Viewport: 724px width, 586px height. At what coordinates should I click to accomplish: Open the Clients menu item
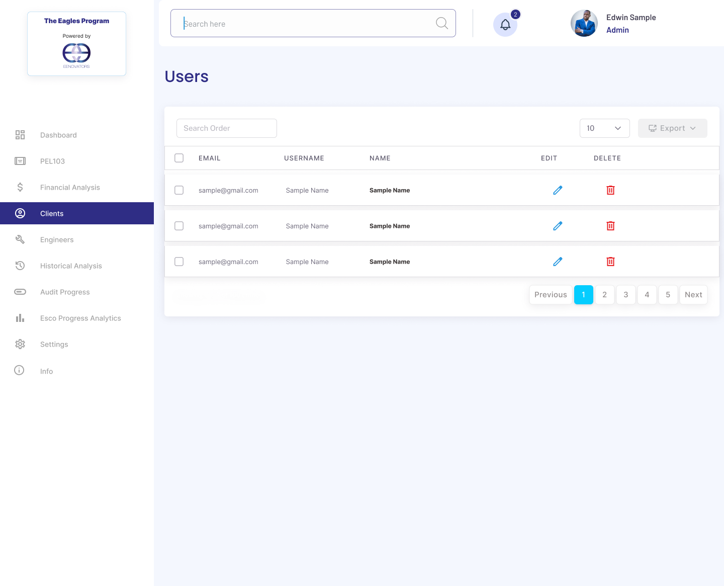click(x=77, y=213)
